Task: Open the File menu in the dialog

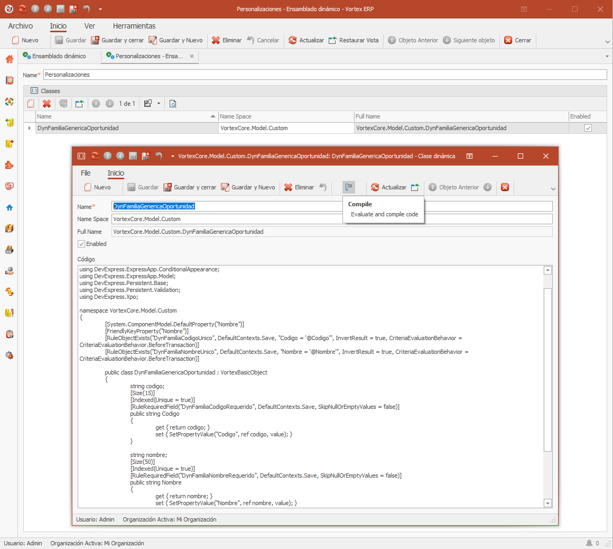Action: (x=86, y=173)
